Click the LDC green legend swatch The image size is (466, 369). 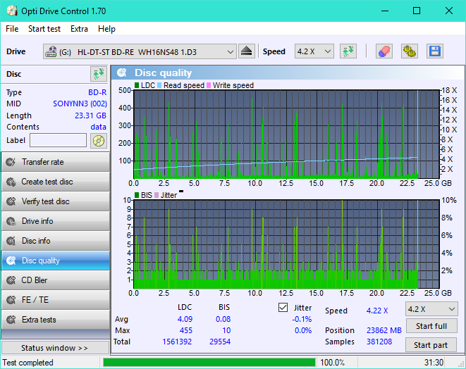point(137,85)
